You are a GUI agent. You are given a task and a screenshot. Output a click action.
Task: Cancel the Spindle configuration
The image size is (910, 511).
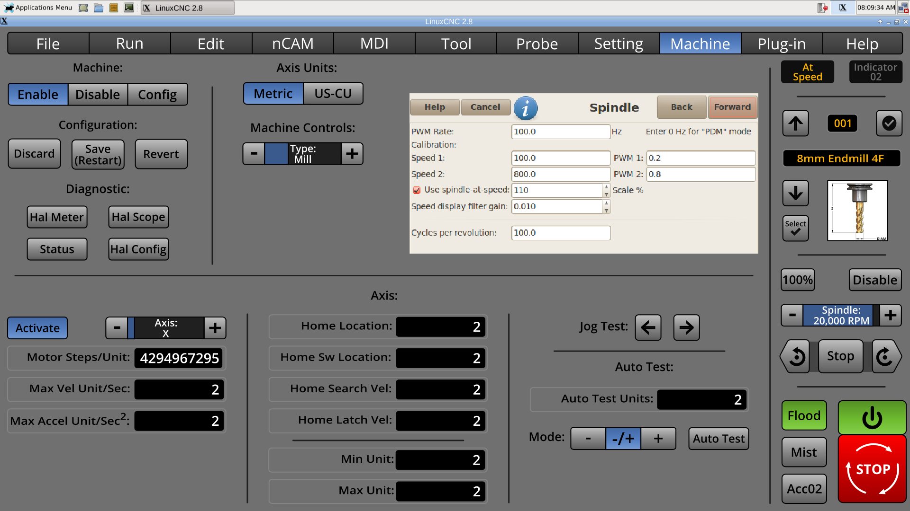coord(485,107)
